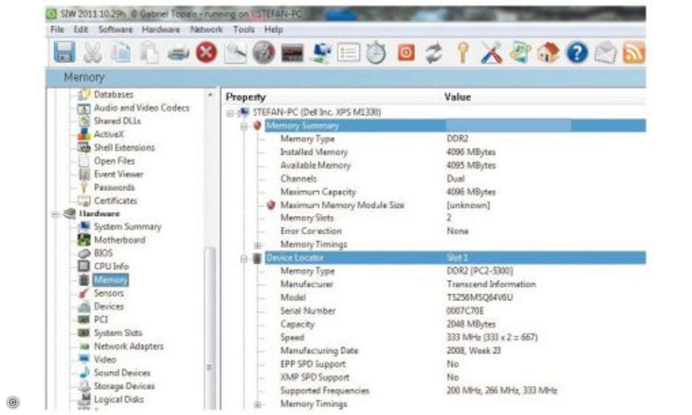Select Databases in the sidebar tree
The image size is (692, 415).
114,95
